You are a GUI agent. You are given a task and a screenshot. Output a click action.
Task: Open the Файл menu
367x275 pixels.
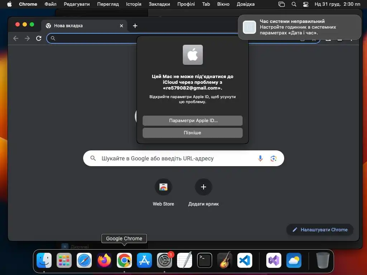coord(51,4)
